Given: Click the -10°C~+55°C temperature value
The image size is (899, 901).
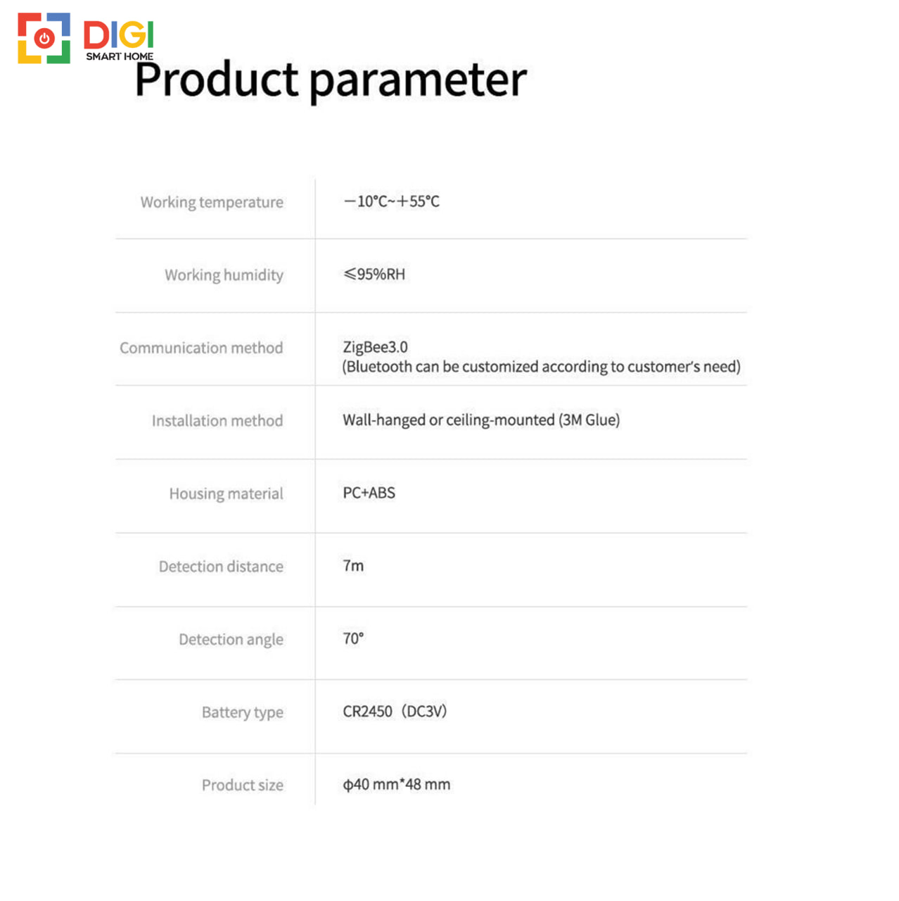Looking at the screenshot, I should (391, 201).
